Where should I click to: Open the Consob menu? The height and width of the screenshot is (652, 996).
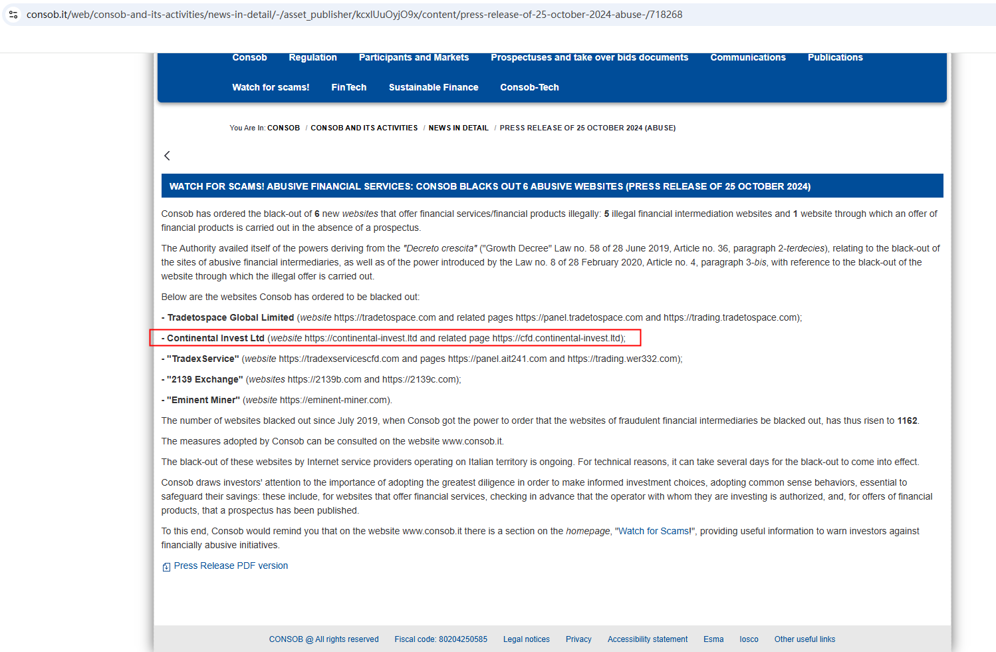249,57
